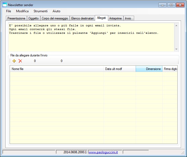The width and height of the screenshot is (187, 157).
Task: Close the Newsletter sender window
Action: coord(180,5)
